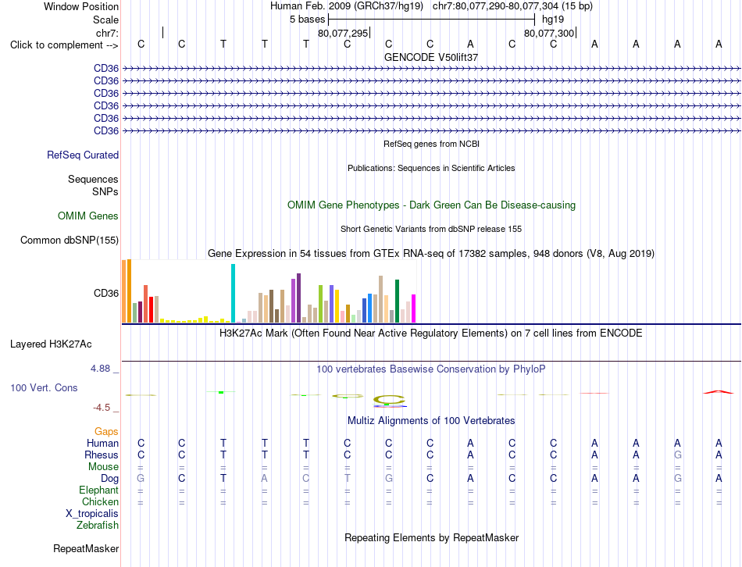The height and width of the screenshot is (567, 742).
Task: Select the Elephant species row label
Action: tap(99, 490)
